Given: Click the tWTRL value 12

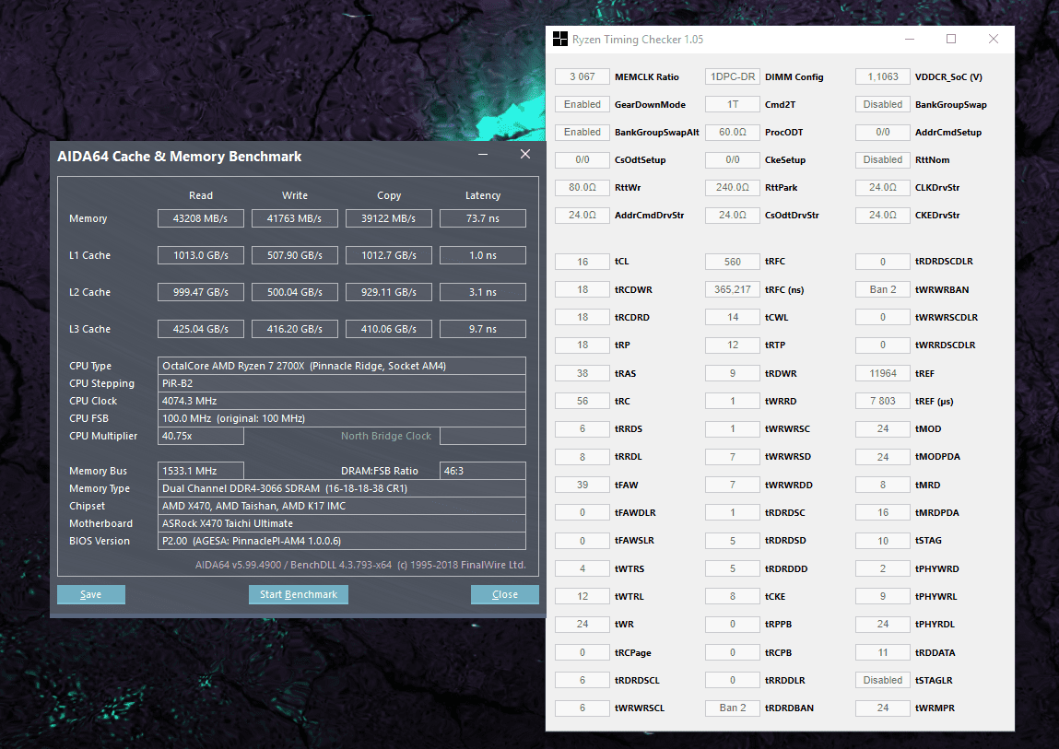Looking at the screenshot, I should 582,596.
